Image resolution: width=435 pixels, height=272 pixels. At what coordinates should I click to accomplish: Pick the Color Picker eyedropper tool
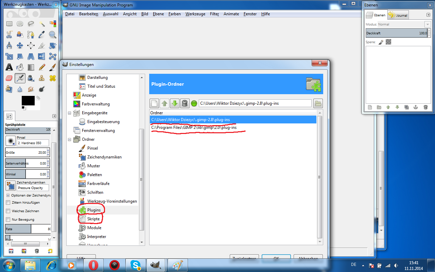click(42, 35)
